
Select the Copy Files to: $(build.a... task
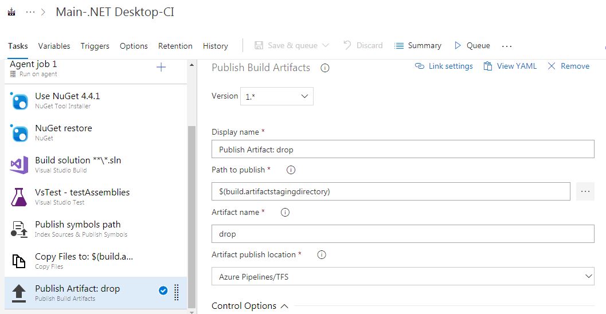(96, 261)
